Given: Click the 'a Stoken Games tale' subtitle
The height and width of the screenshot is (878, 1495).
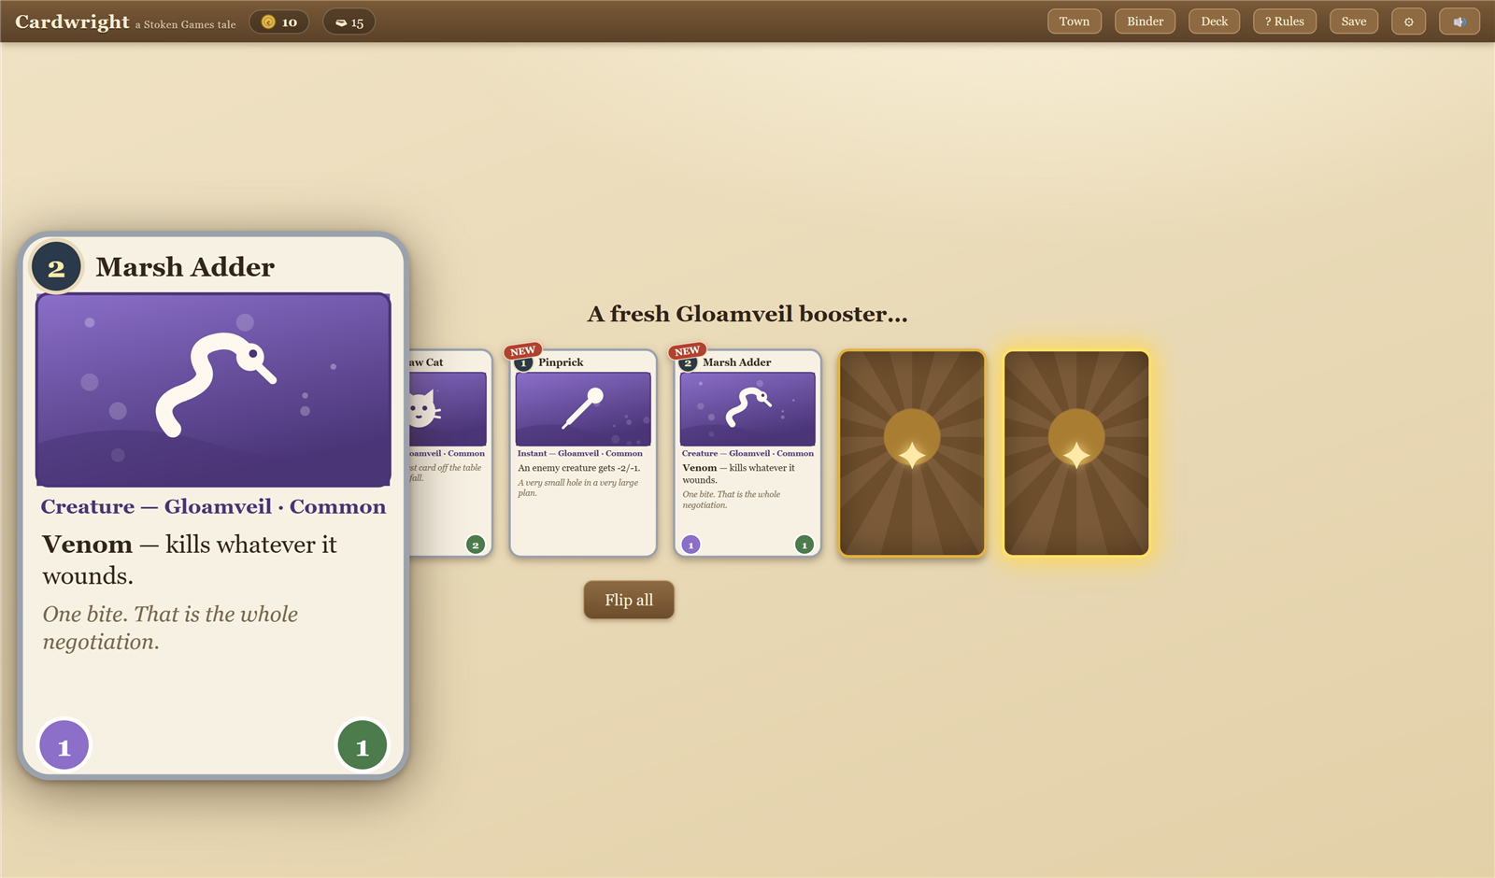Looking at the screenshot, I should pos(185,25).
